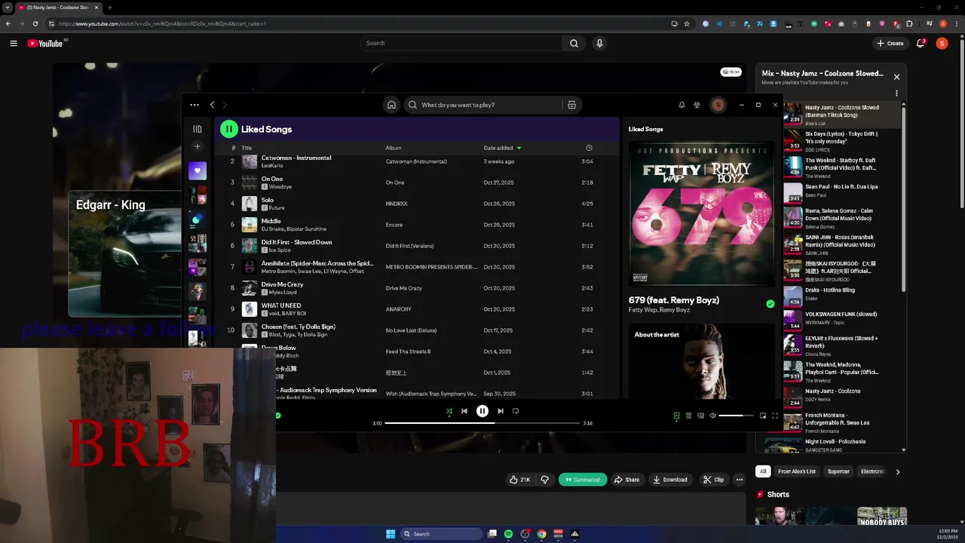The width and height of the screenshot is (965, 543).
Task: Dislike the YouTube video
Action: tap(545, 480)
